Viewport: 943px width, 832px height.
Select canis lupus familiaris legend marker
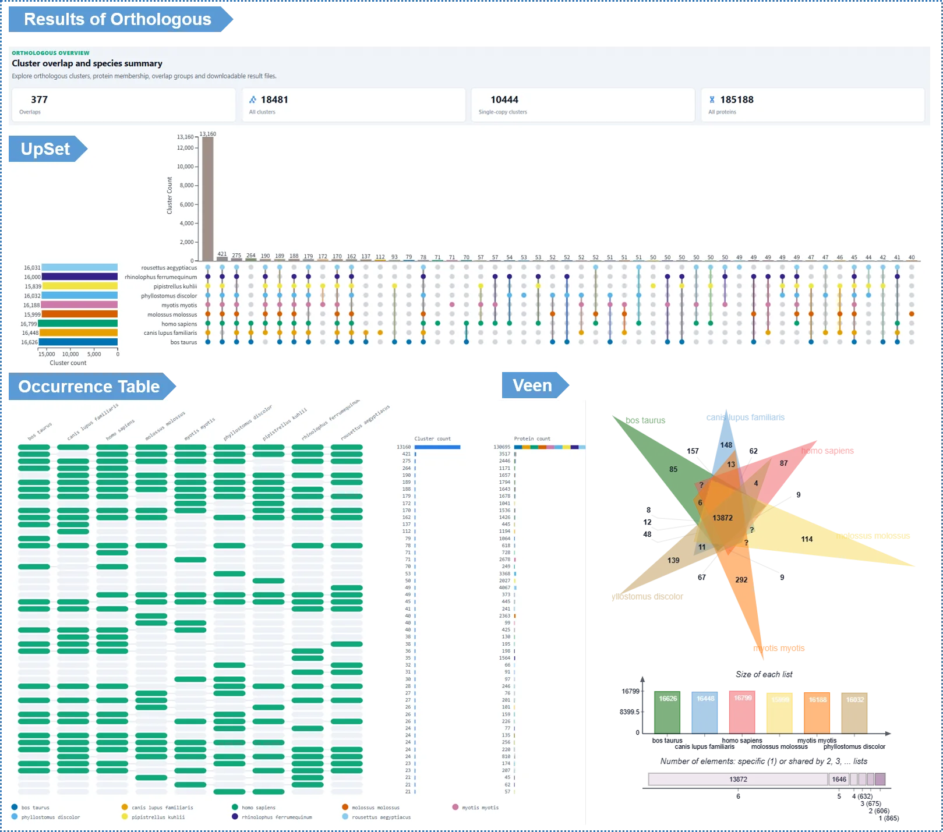(125, 807)
